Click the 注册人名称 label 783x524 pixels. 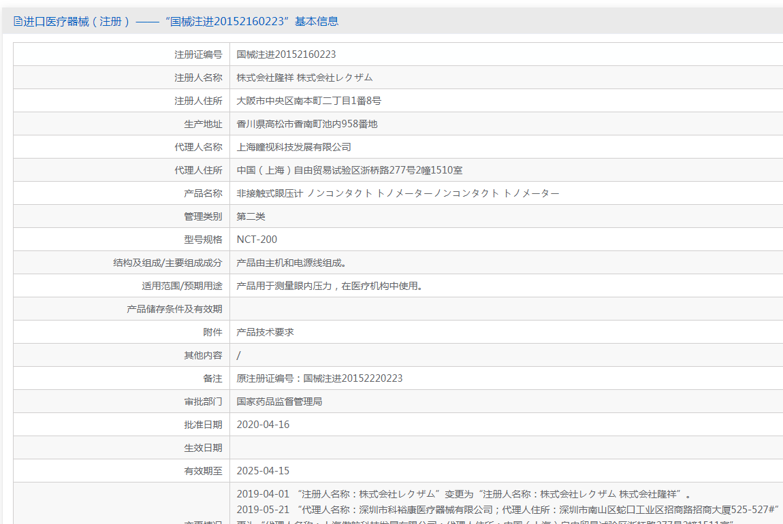click(198, 78)
